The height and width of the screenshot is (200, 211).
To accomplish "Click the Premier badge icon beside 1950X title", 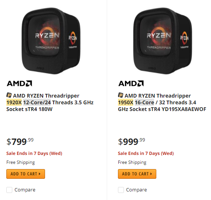I will click(121, 95).
